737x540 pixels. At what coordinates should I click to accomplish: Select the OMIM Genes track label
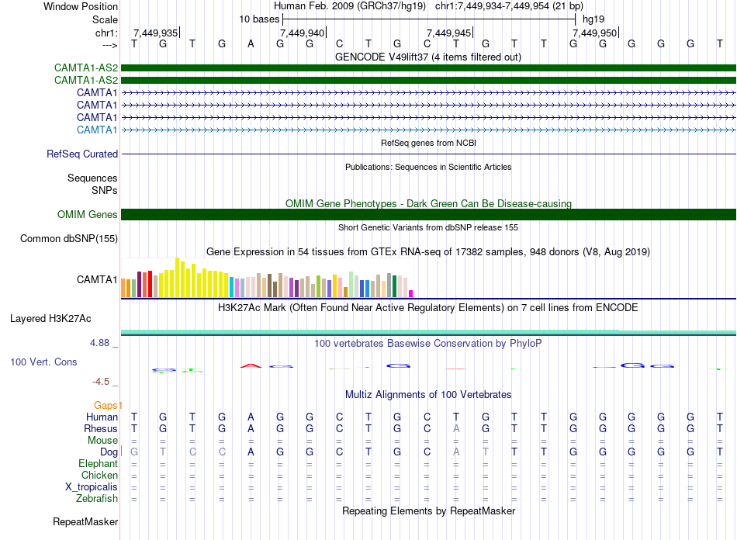88,214
